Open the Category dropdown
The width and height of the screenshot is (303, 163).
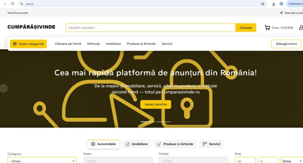pos(42,161)
